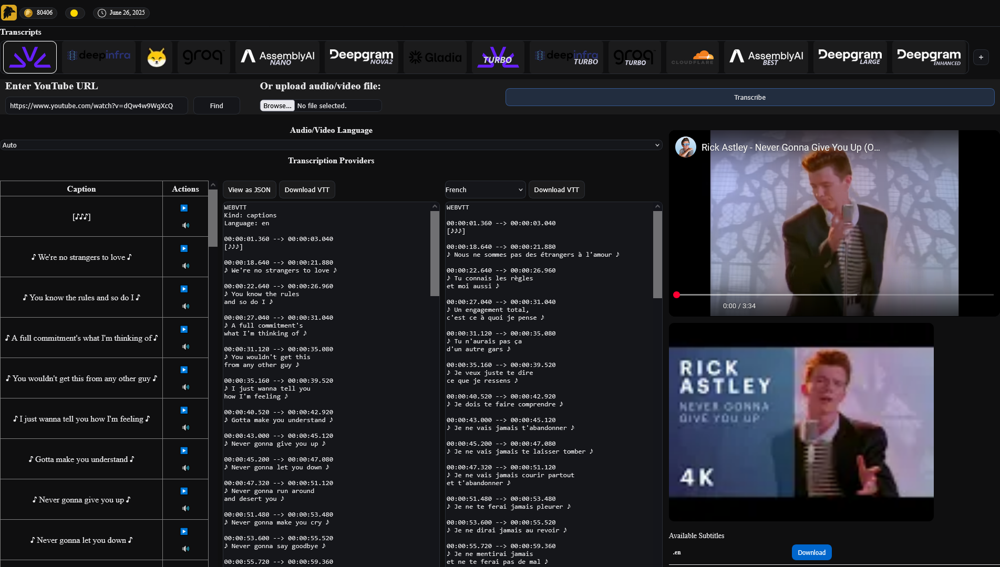Click the channel avatar in video player
Image resolution: width=1000 pixels, height=567 pixels.
coord(686,147)
